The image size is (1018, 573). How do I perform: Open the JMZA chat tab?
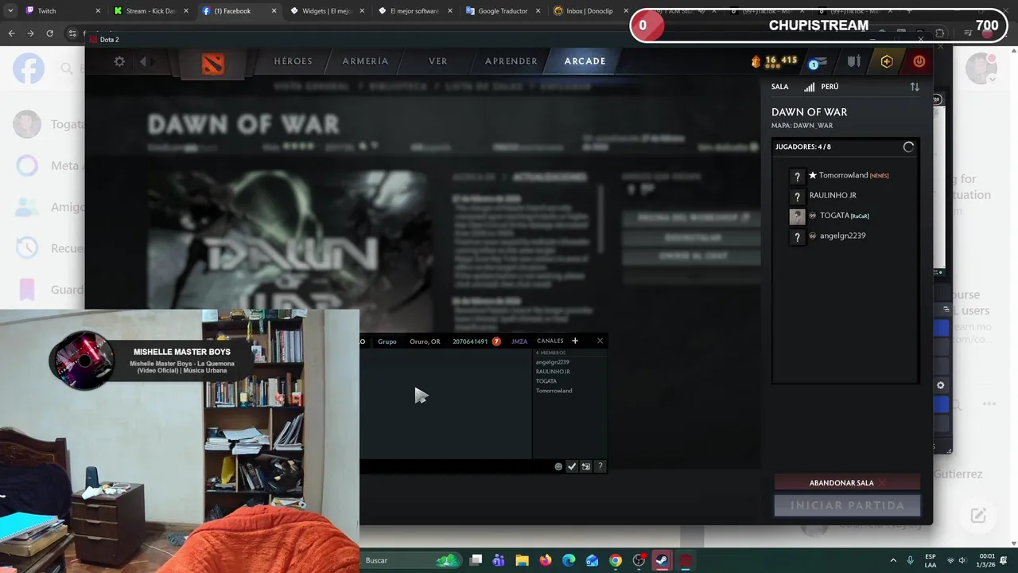(x=519, y=341)
